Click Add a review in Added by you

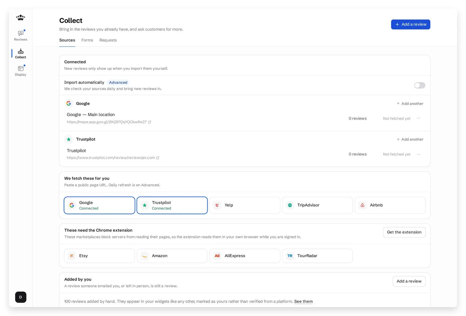point(409,281)
